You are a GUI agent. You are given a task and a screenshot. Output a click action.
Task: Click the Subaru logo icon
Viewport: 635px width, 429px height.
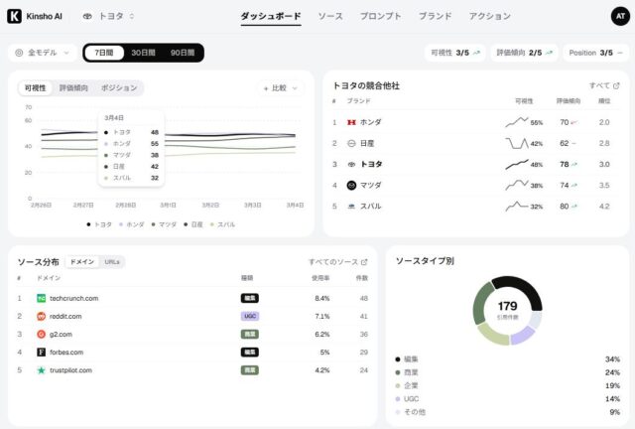pos(351,207)
